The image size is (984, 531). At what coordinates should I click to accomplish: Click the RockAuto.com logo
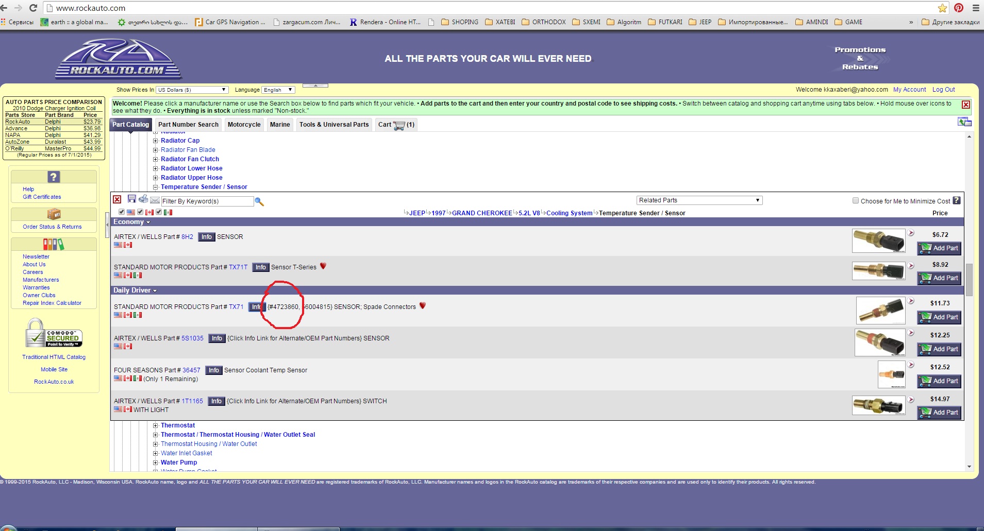pyautogui.click(x=118, y=58)
